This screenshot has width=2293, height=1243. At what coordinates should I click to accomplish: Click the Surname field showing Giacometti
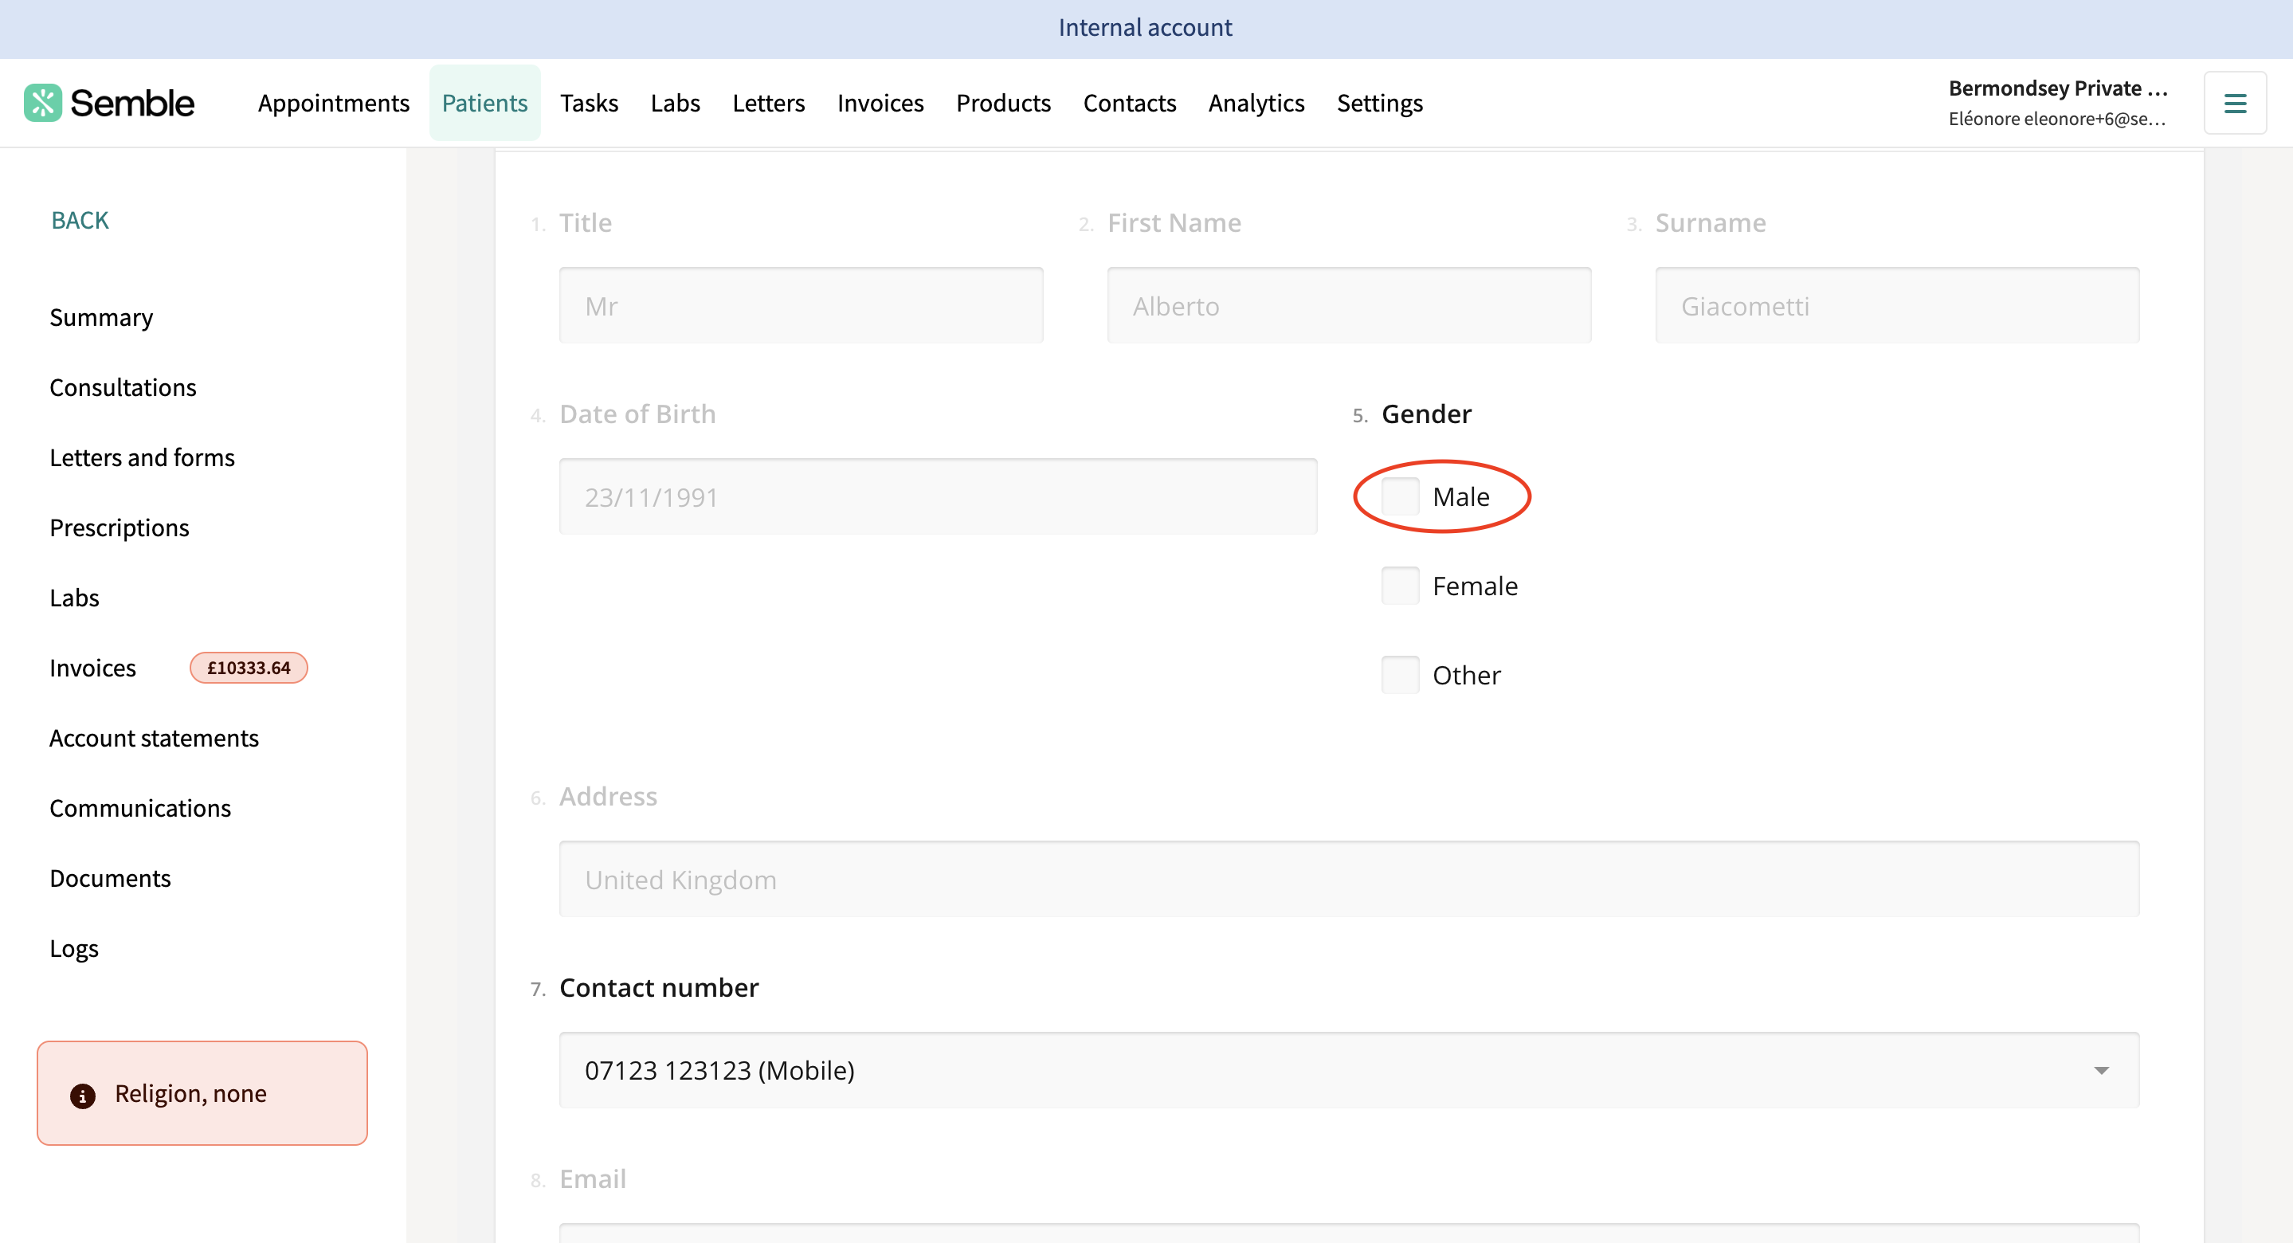(1897, 305)
